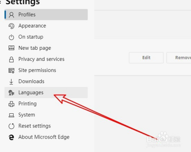This screenshot has width=191, height=152.
Task: Click the Site permissions icon
Action: 11,70
